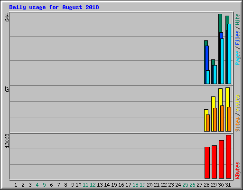Click the red KBytes bar for day 31
Image resolution: width=243 pixels, height=190 pixels.
(x=228, y=157)
